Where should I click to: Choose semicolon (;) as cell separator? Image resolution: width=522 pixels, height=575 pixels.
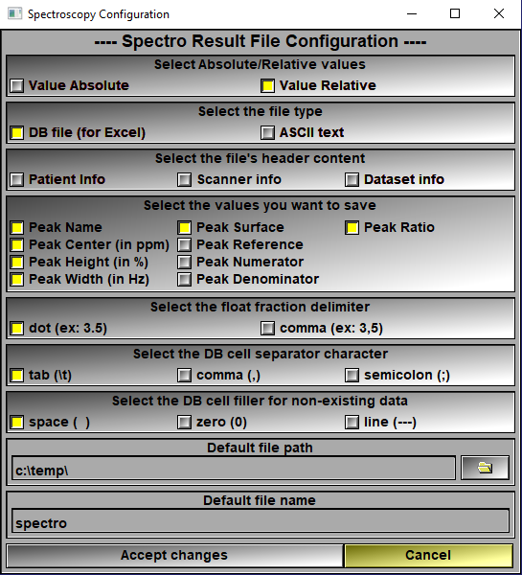352,375
